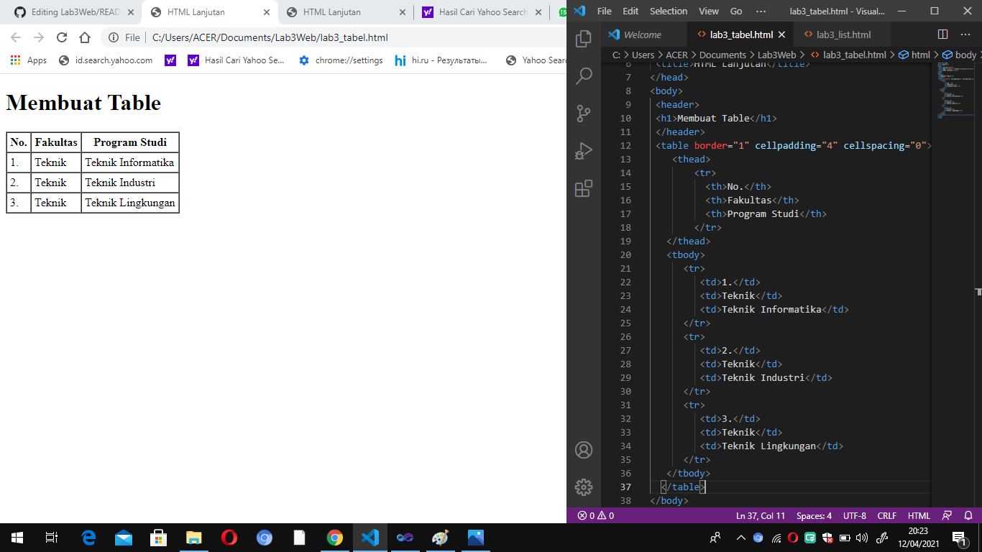
Task: Open Paint app from taskbar
Action: [x=441, y=538]
